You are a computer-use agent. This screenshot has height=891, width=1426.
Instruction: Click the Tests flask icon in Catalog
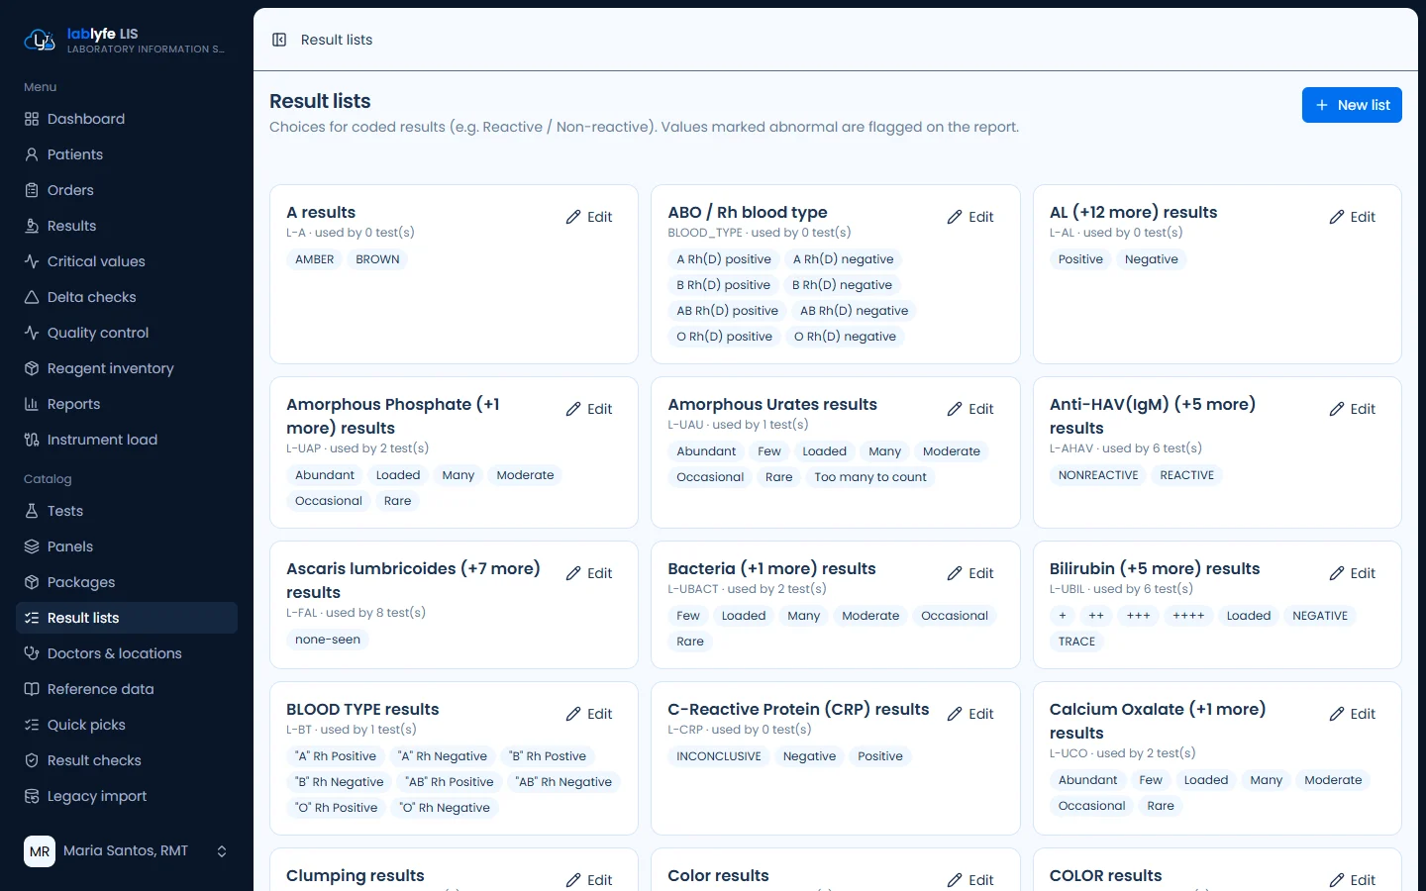point(32,511)
